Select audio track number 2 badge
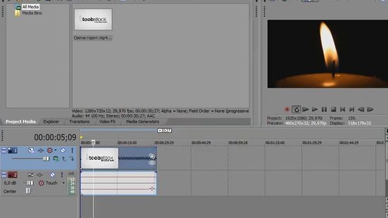The image size is (388, 218). pos(13,175)
